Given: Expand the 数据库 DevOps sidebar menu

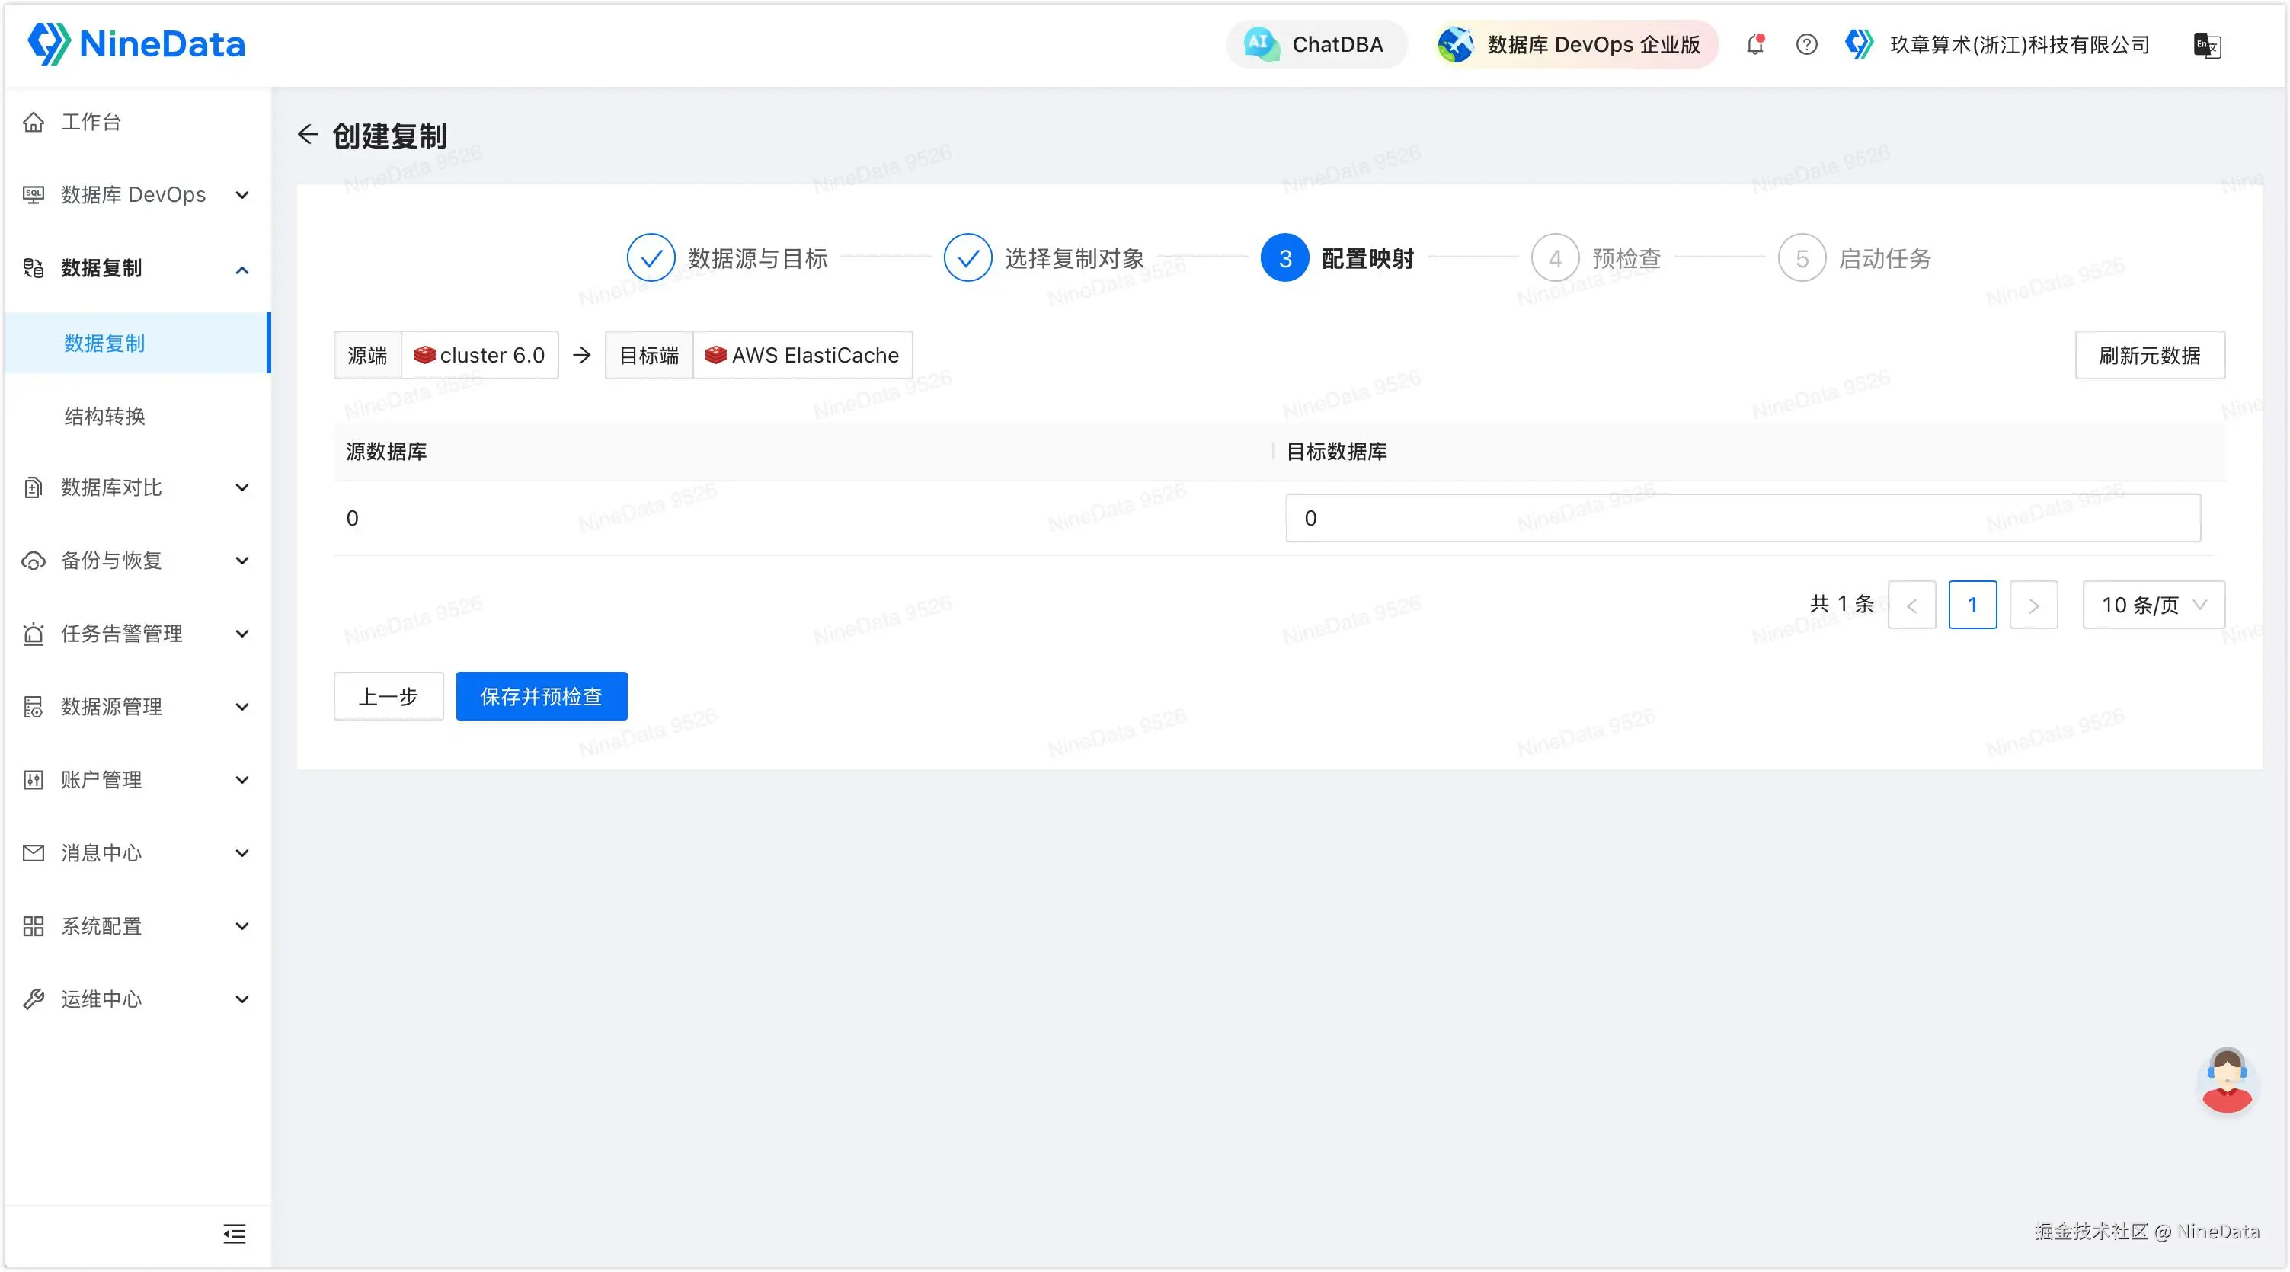Looking at the screenshot, I should pos(133,195).
